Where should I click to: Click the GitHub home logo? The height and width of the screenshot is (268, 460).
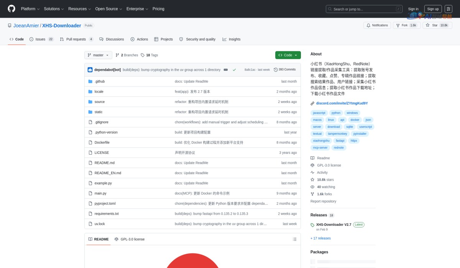point(11,8)
